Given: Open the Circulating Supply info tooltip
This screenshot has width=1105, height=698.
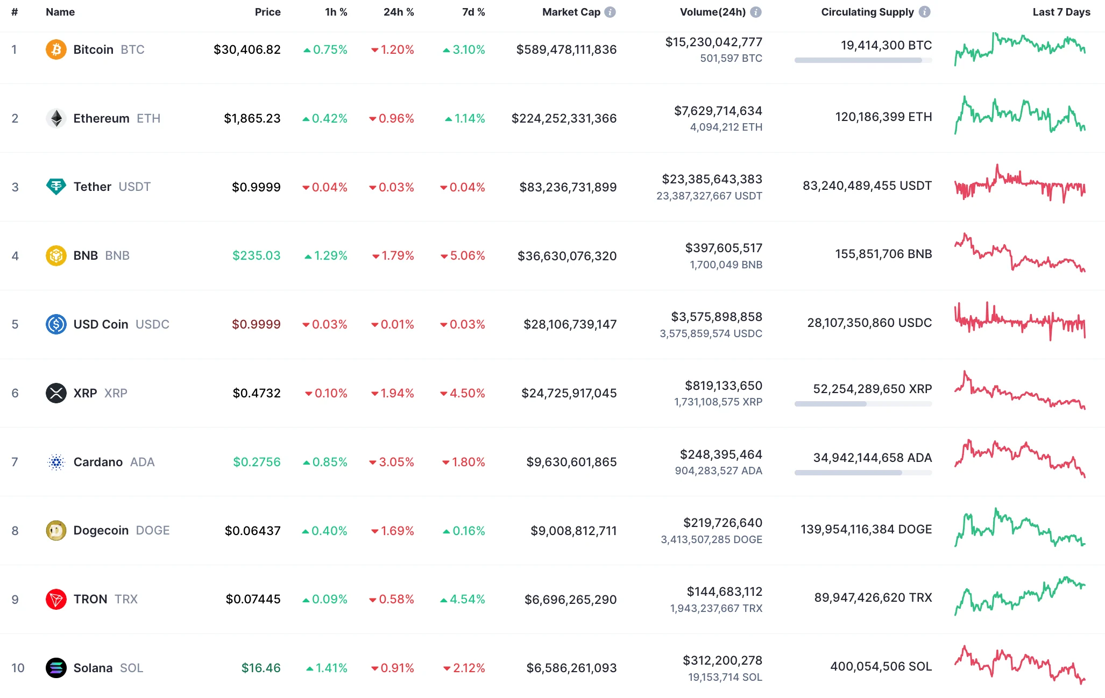Looking at the screenshot, I should 924,12.
